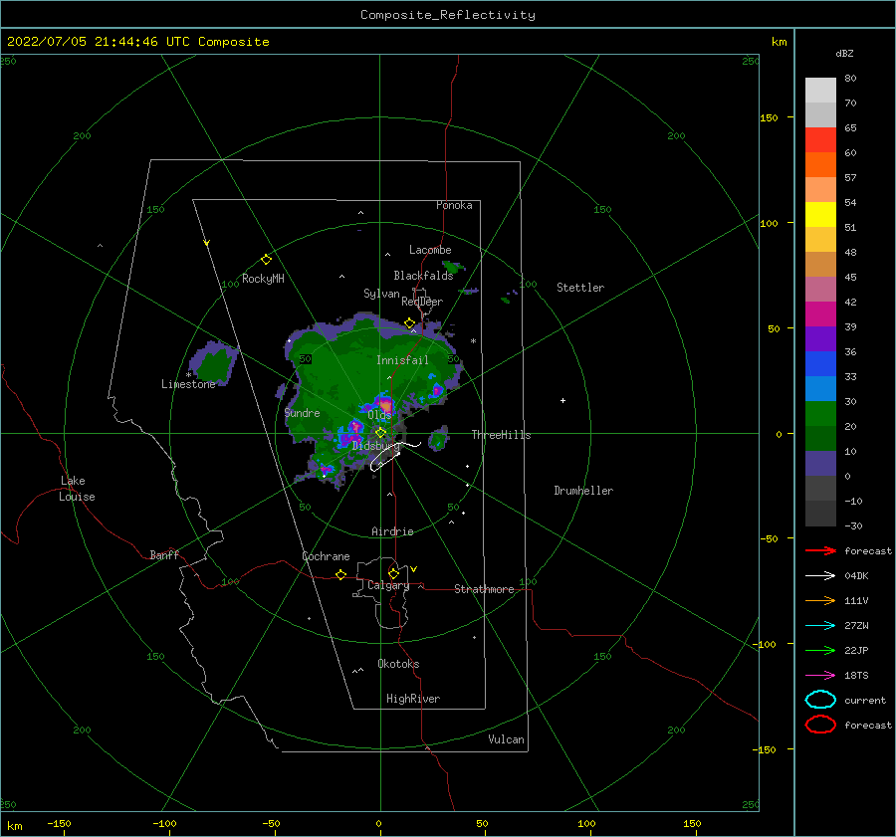Click the HighRiver label
The image size is (896, 837).
pyautogui.click(x=413, y=699)
